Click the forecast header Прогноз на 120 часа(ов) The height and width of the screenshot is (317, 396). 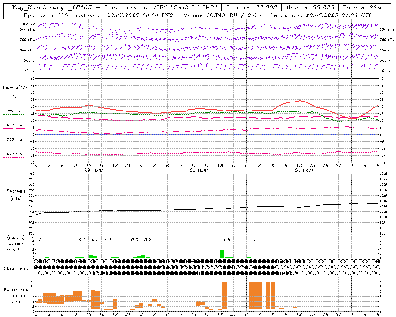[x=60, y=15]
